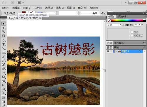Image resolution: width=147 pixels, height=107 pixels.
Task: Select the Magic Wand tool
Action: (4, 32)
